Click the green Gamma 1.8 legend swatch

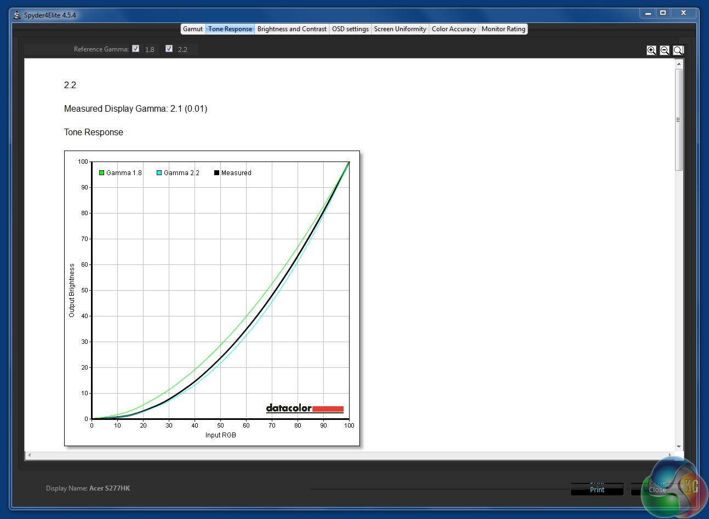pos(101,173)
